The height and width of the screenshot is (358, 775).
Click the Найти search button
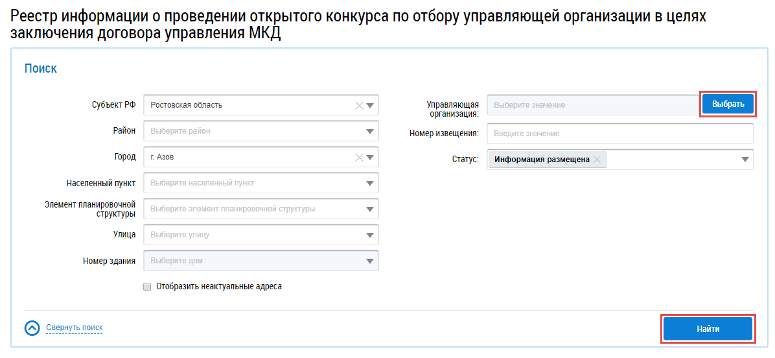708,329
